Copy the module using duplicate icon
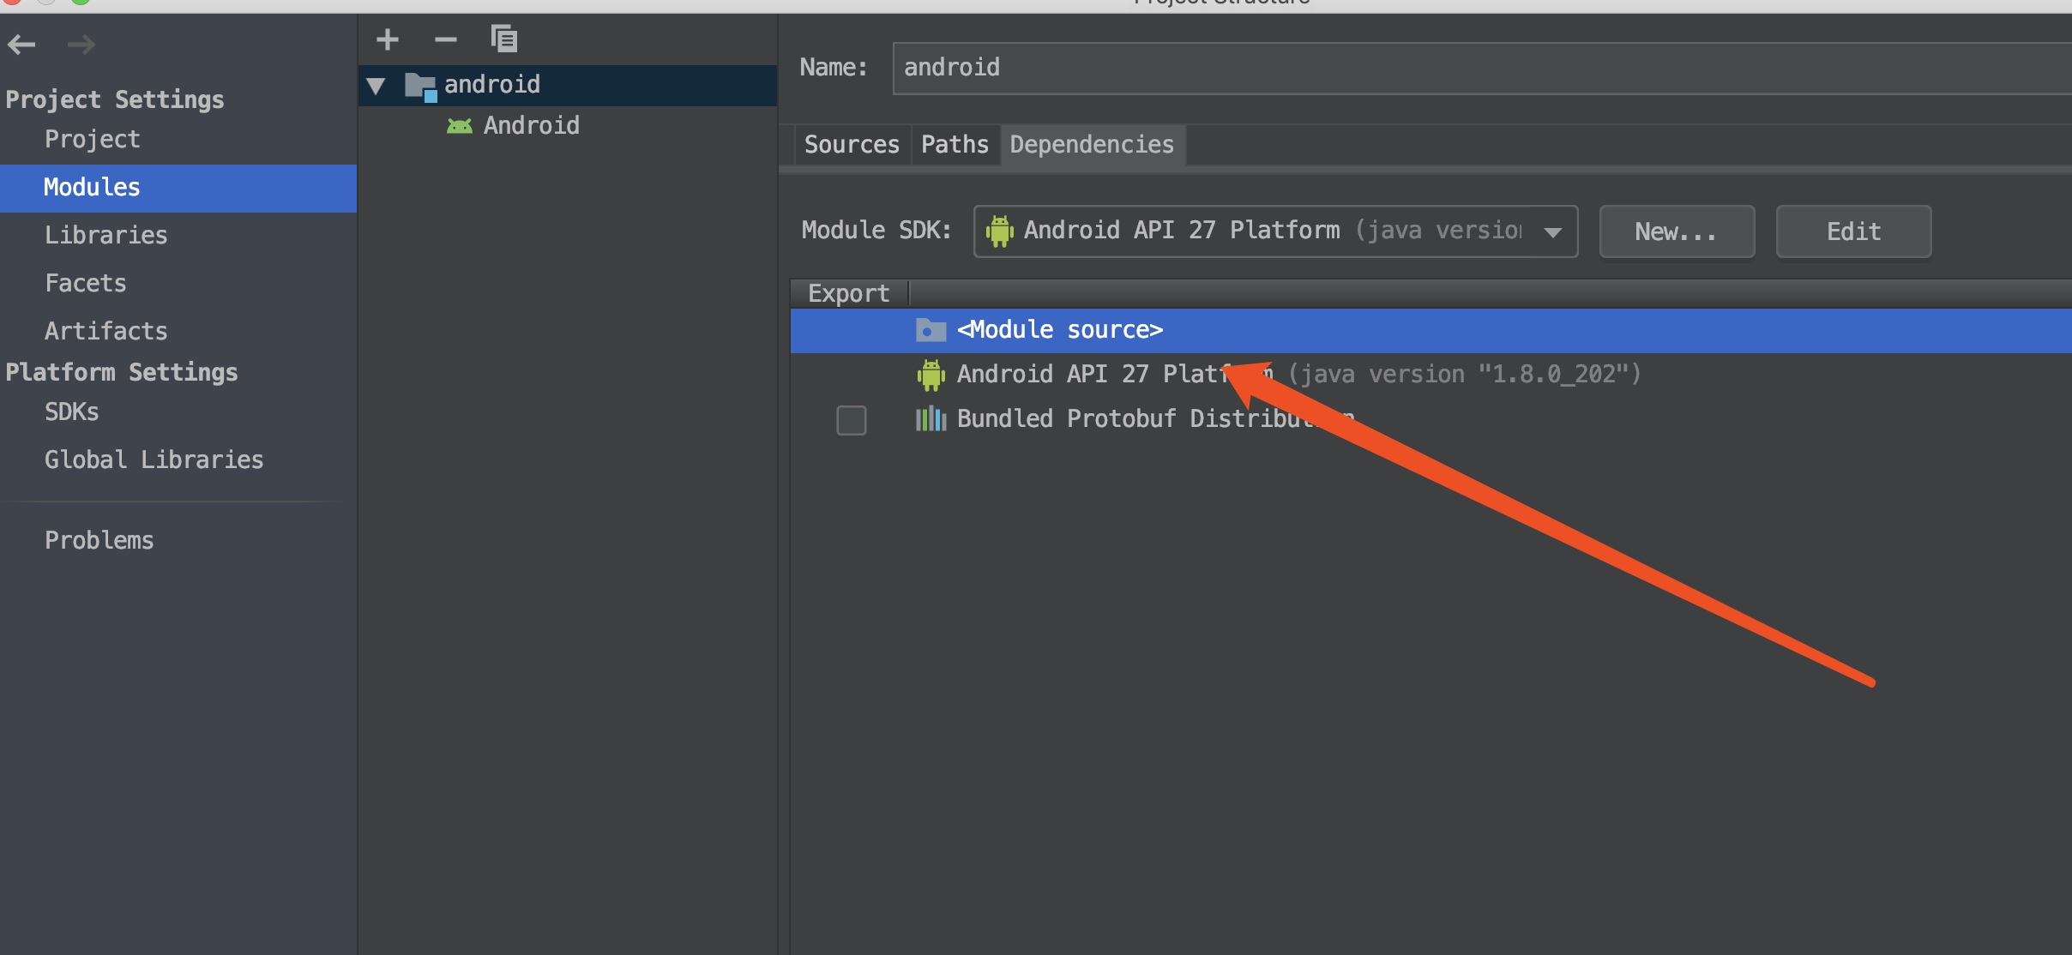 pos(504,39)
